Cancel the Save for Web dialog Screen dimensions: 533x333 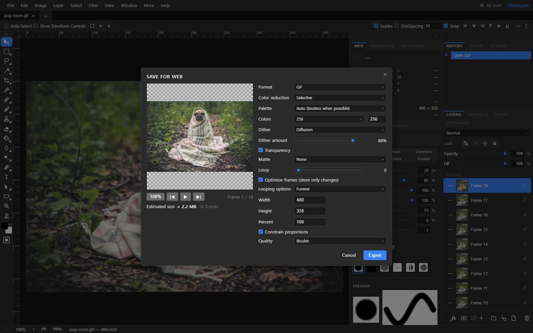pyautogui.click(x=349, y=255)
